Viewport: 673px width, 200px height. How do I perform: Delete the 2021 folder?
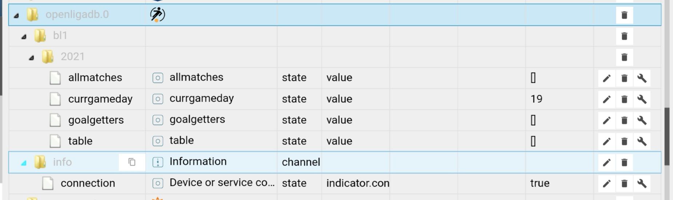coord(624,57)
